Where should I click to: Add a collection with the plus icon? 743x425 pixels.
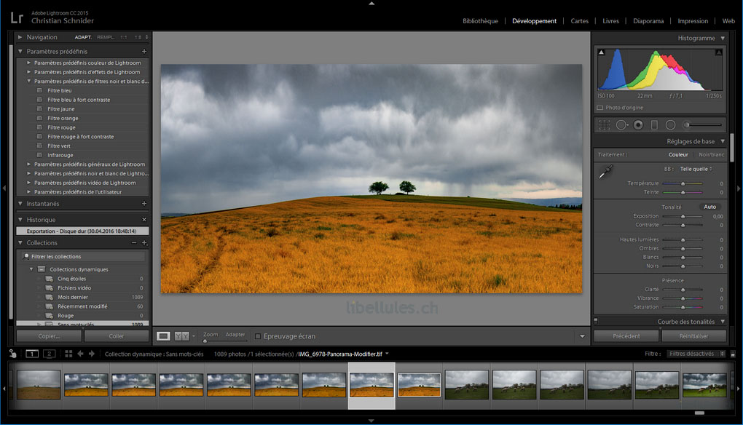tap(144, 243)
